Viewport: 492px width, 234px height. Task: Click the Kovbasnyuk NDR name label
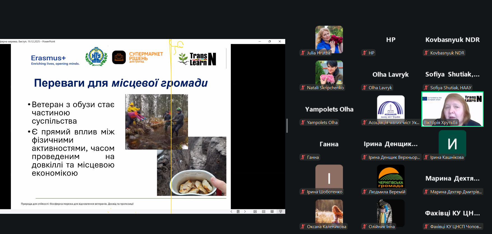pos(447,53)
